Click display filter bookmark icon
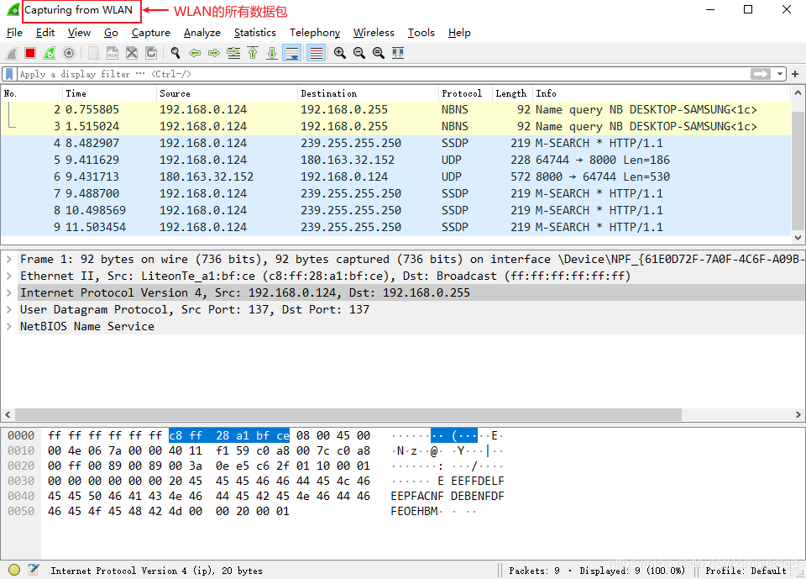This screenshot has width=806, height=579. tap(9, 74)
